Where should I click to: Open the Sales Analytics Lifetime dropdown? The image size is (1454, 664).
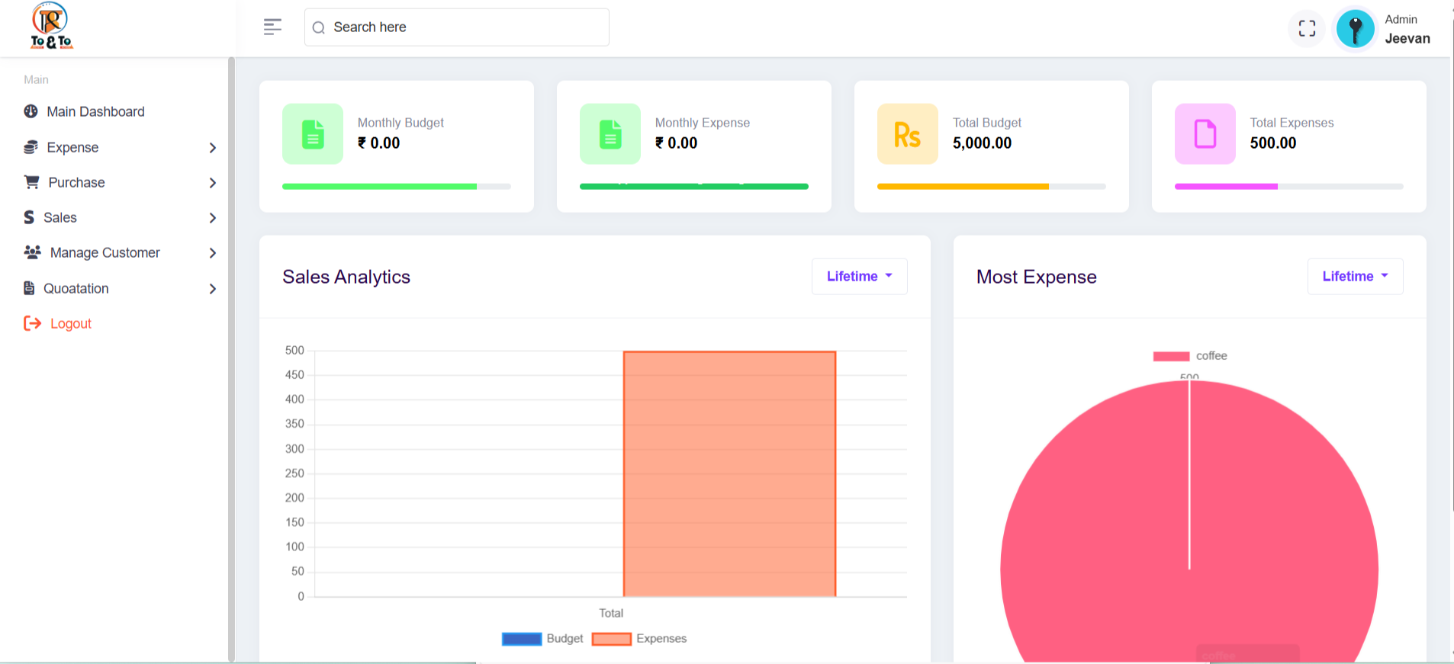pyautogui.click(x=859, y=277)
